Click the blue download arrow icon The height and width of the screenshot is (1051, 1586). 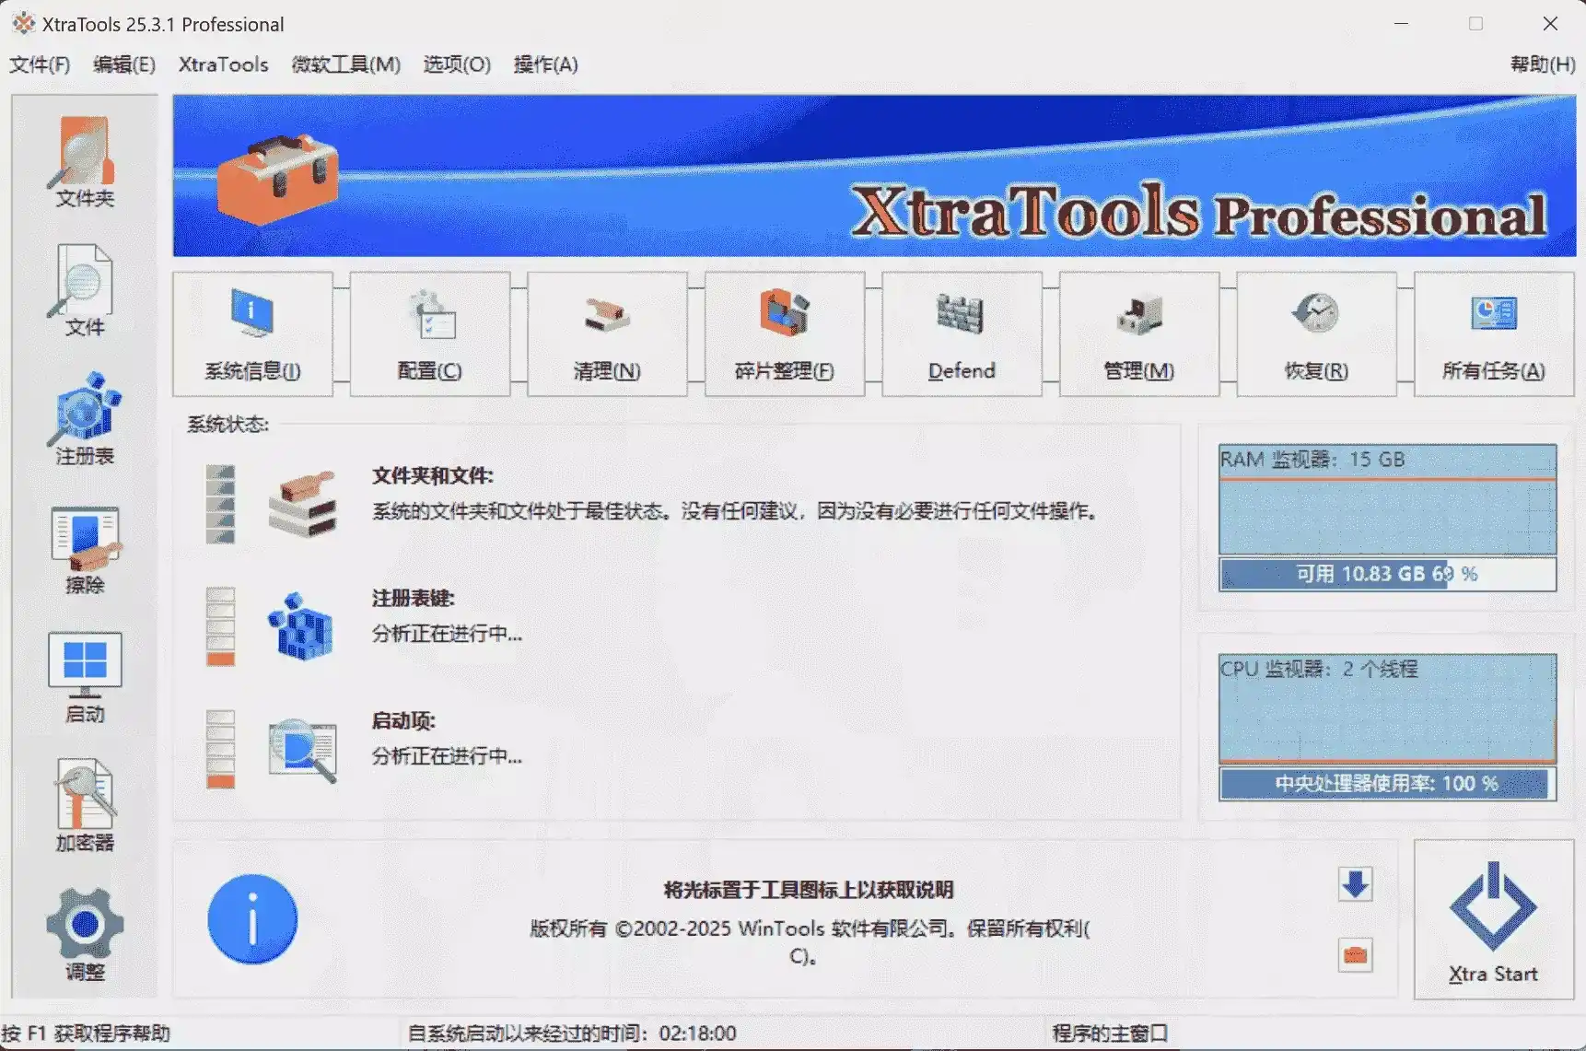tap(1355, 885)
